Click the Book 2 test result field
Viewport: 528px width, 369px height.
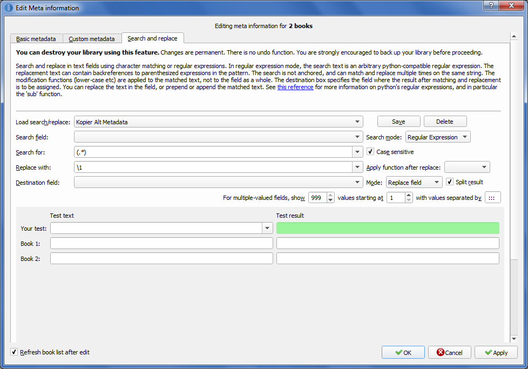388,258
